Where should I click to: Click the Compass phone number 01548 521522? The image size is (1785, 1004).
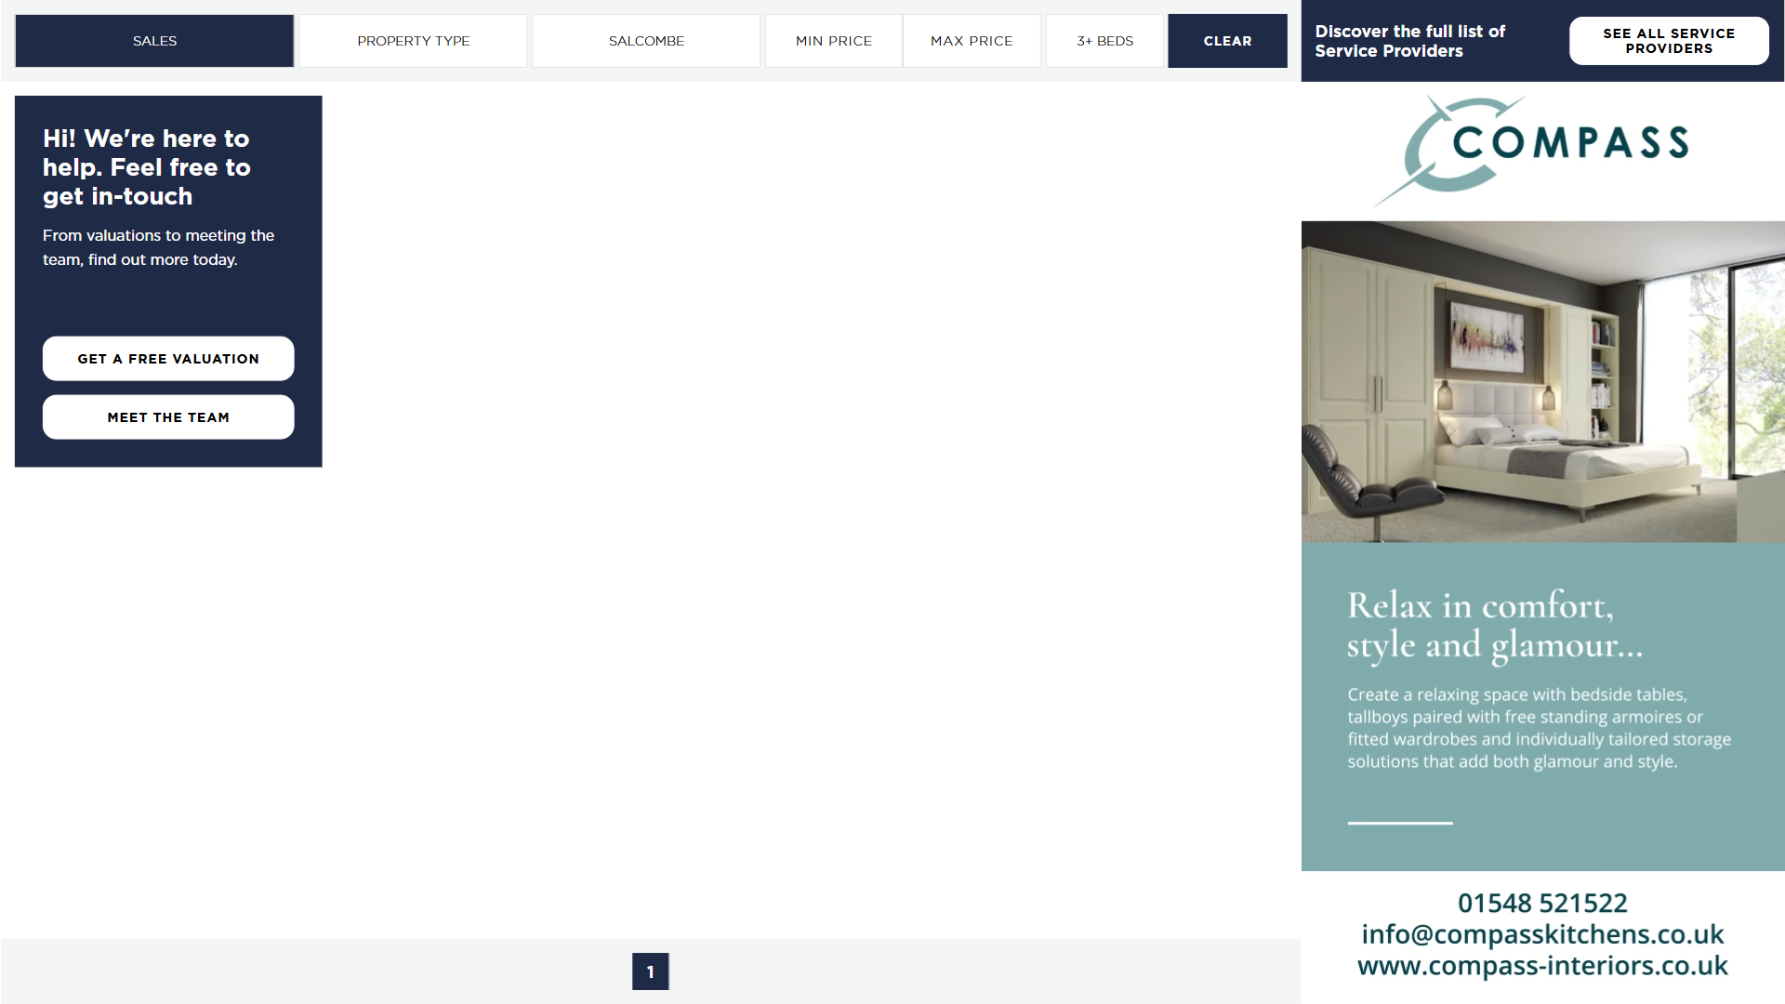pos(1542,903)
